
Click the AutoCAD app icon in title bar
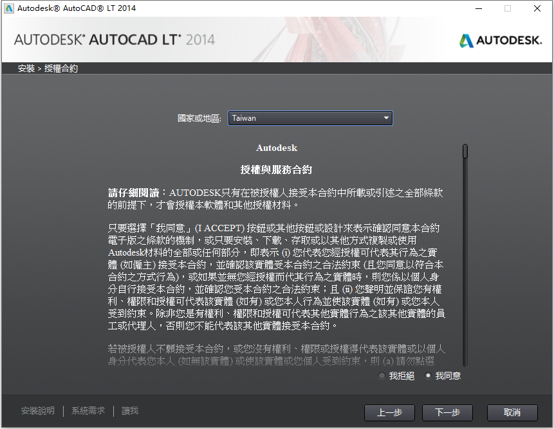[x=9, y=8]
